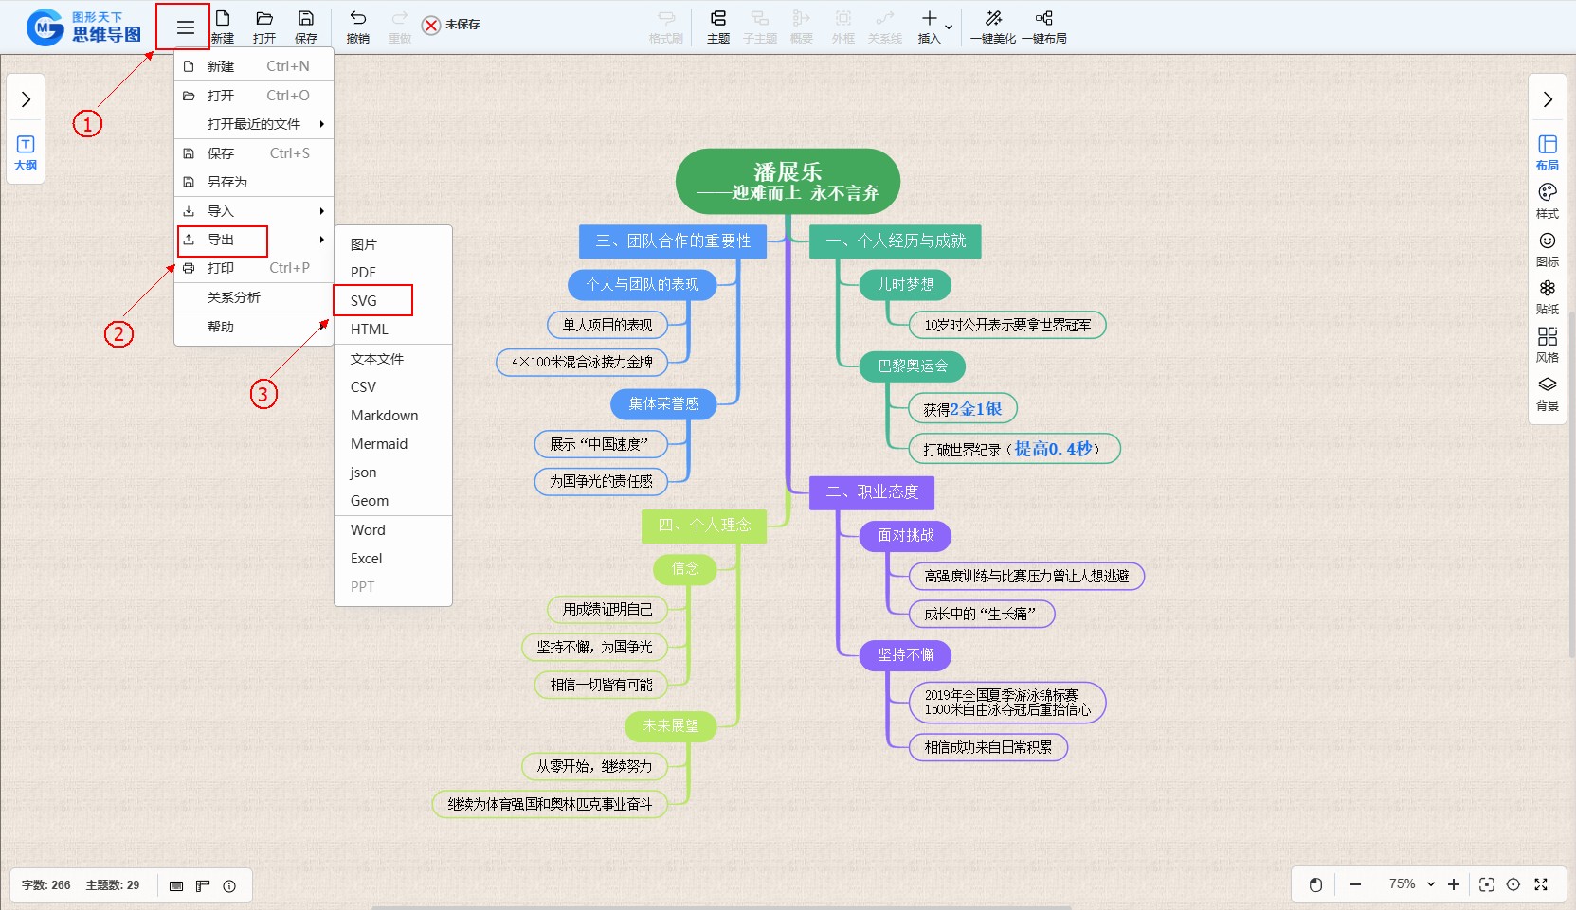Click the one-click beautify (一键美化) icon
Screen dimensions: 1576x910
tap(992, 26)
